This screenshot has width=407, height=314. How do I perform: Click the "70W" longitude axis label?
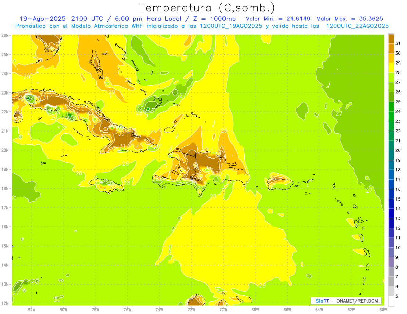[x=223, y=309]
